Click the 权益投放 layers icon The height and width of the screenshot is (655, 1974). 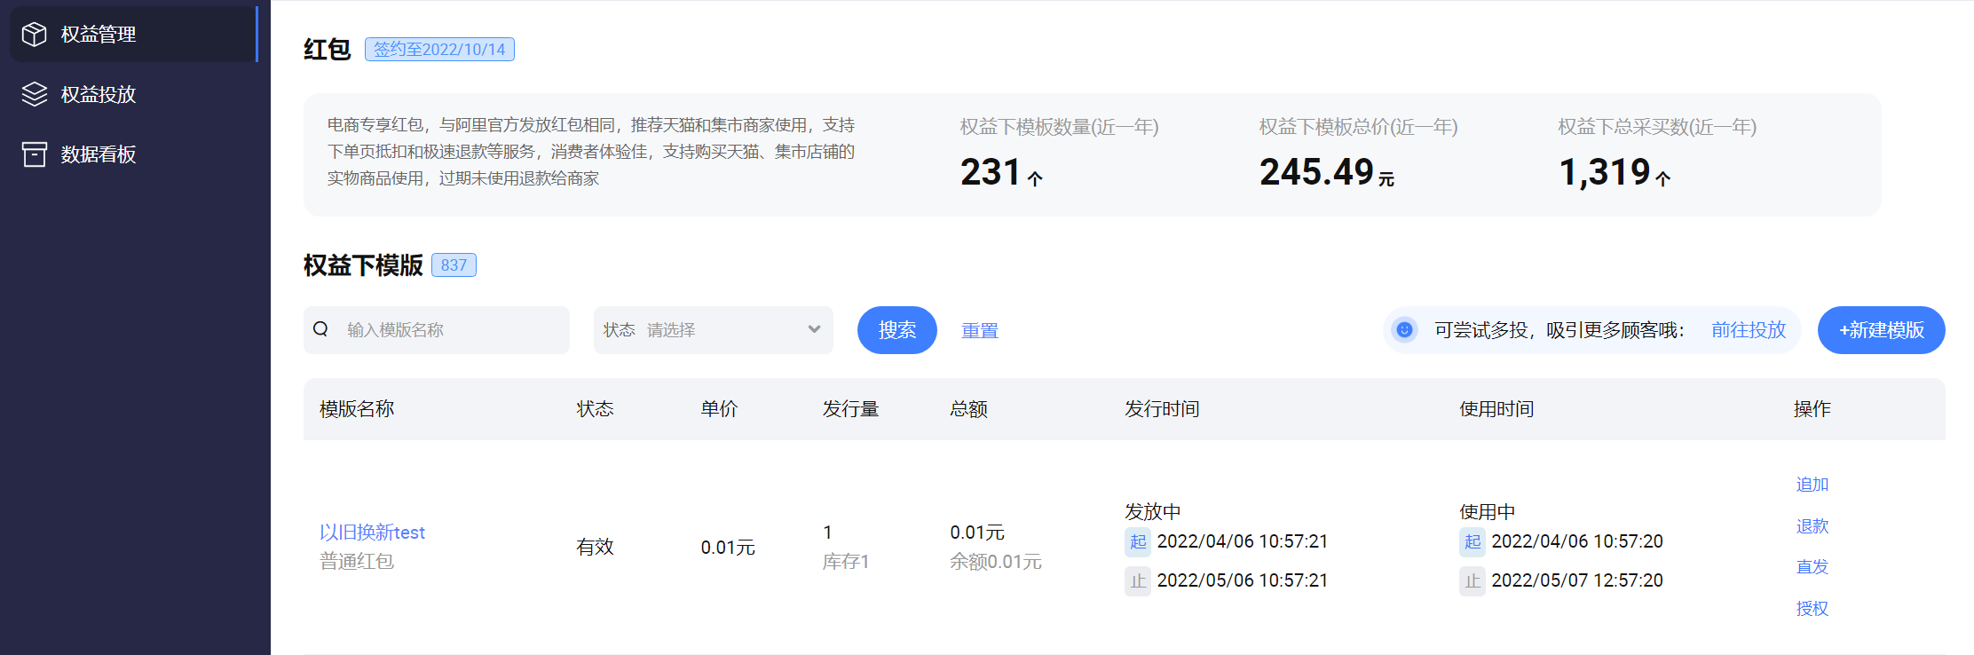pyautogui.click(x=35, y=94)
